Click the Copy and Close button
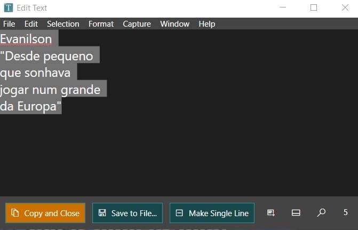 coord(45,213)
